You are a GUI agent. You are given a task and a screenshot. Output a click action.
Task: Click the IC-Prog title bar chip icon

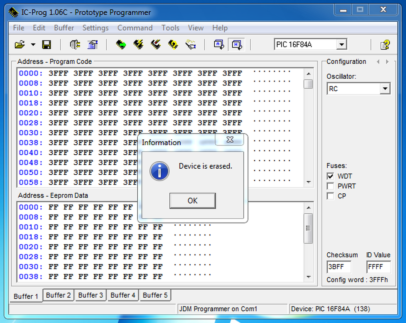coord(13,13)
